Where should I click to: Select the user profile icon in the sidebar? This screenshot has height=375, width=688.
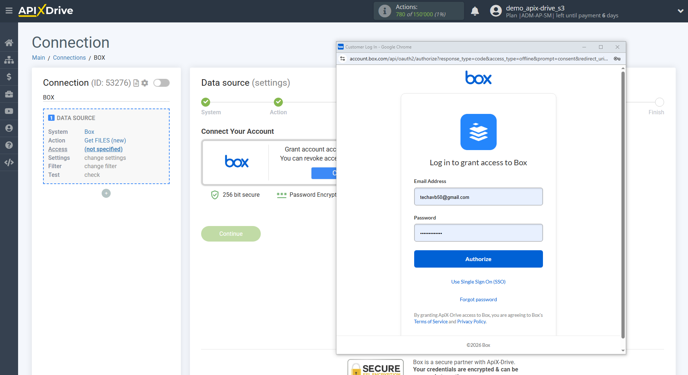[x=9, y=128]
